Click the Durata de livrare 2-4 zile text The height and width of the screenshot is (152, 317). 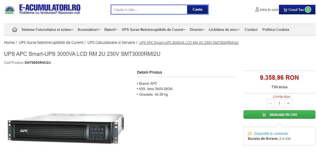point(269,139)
